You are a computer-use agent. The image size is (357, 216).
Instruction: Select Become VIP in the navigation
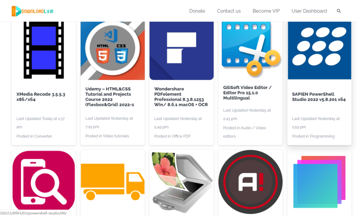[266, 11]
